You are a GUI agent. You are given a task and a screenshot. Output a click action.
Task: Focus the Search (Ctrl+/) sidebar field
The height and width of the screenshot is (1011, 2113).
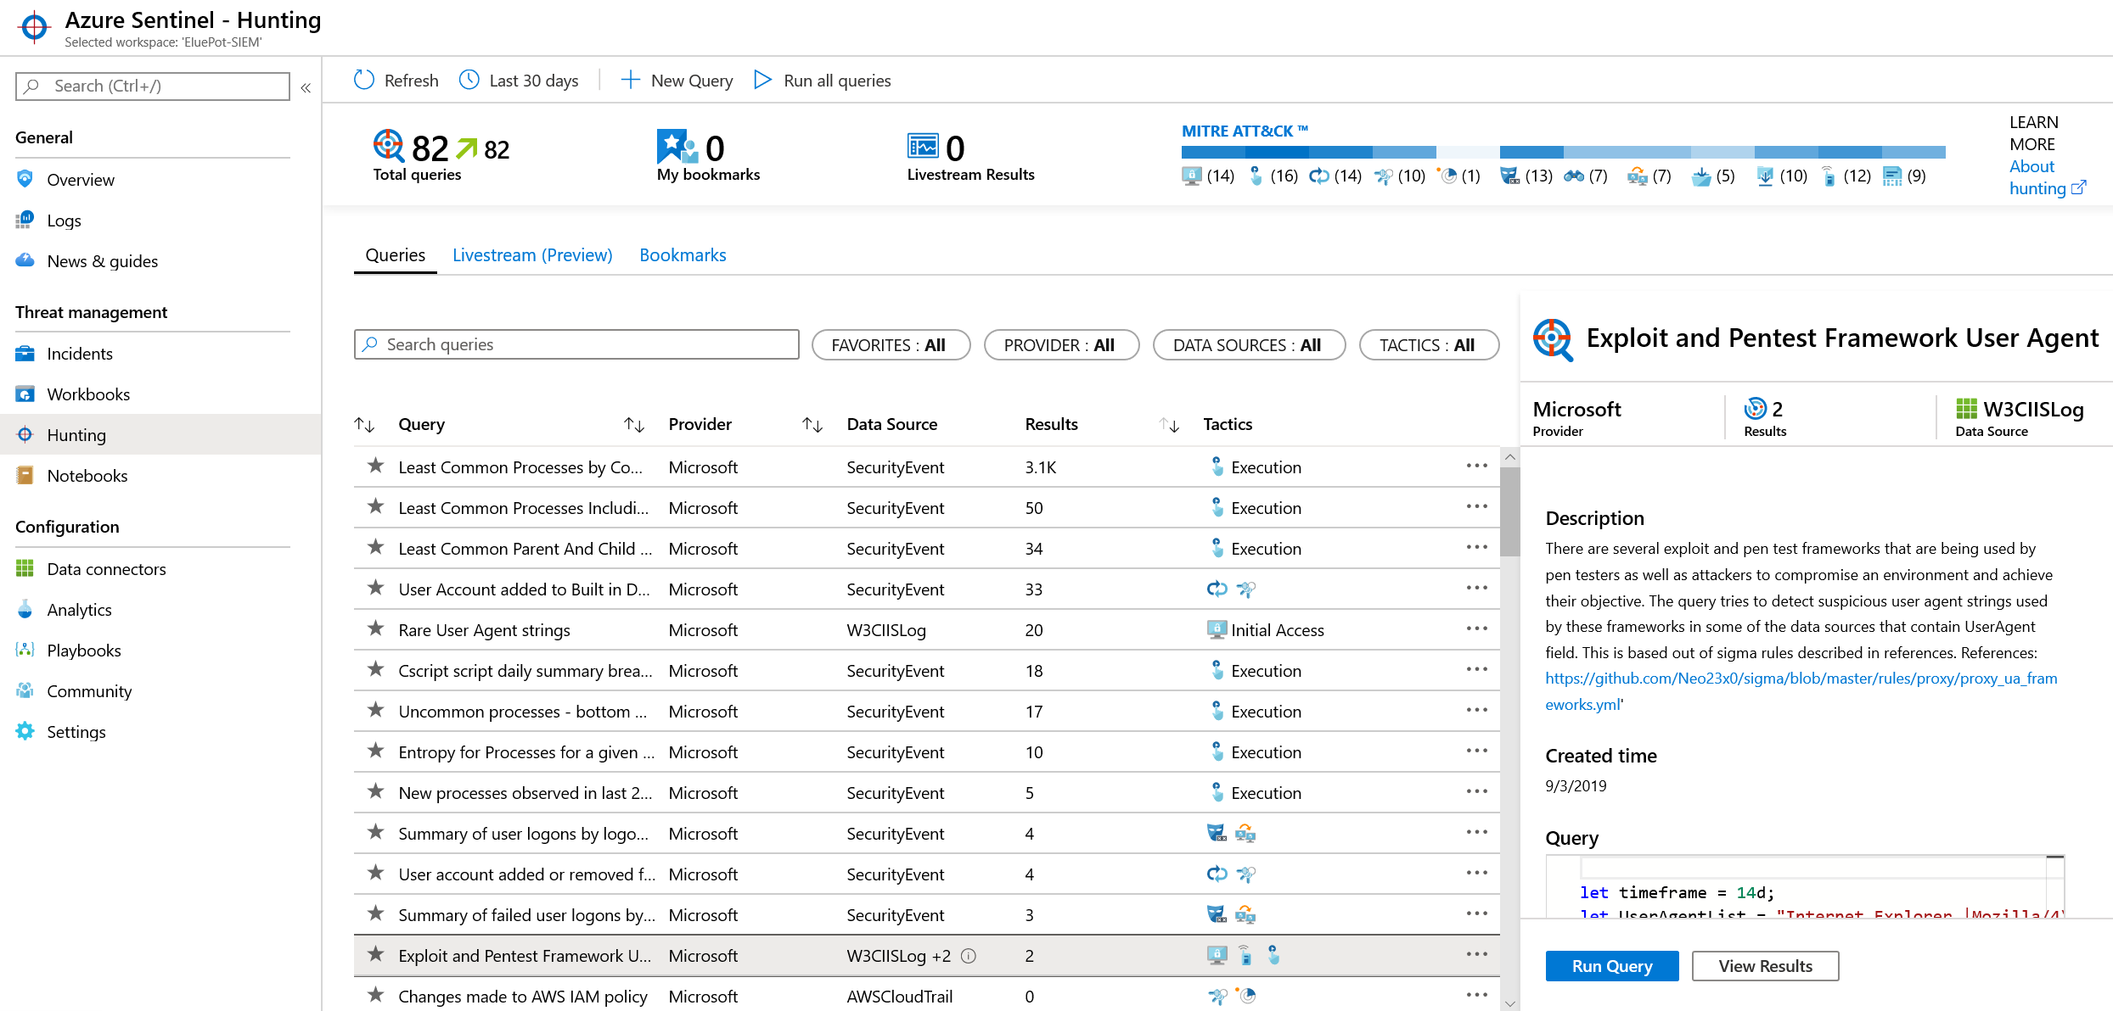click(153, 86)
